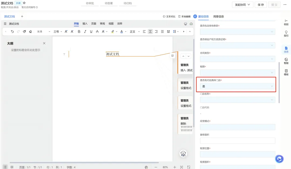Viewport: 291px width, 169px height.
Task: Click the 指引 lightbulb icon
Action: [286, 34]
